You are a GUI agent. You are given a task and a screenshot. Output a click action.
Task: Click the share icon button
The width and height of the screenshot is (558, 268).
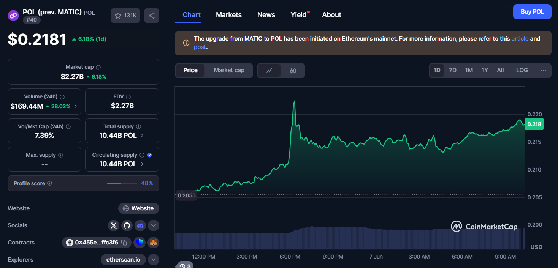(x=152, y=16)
